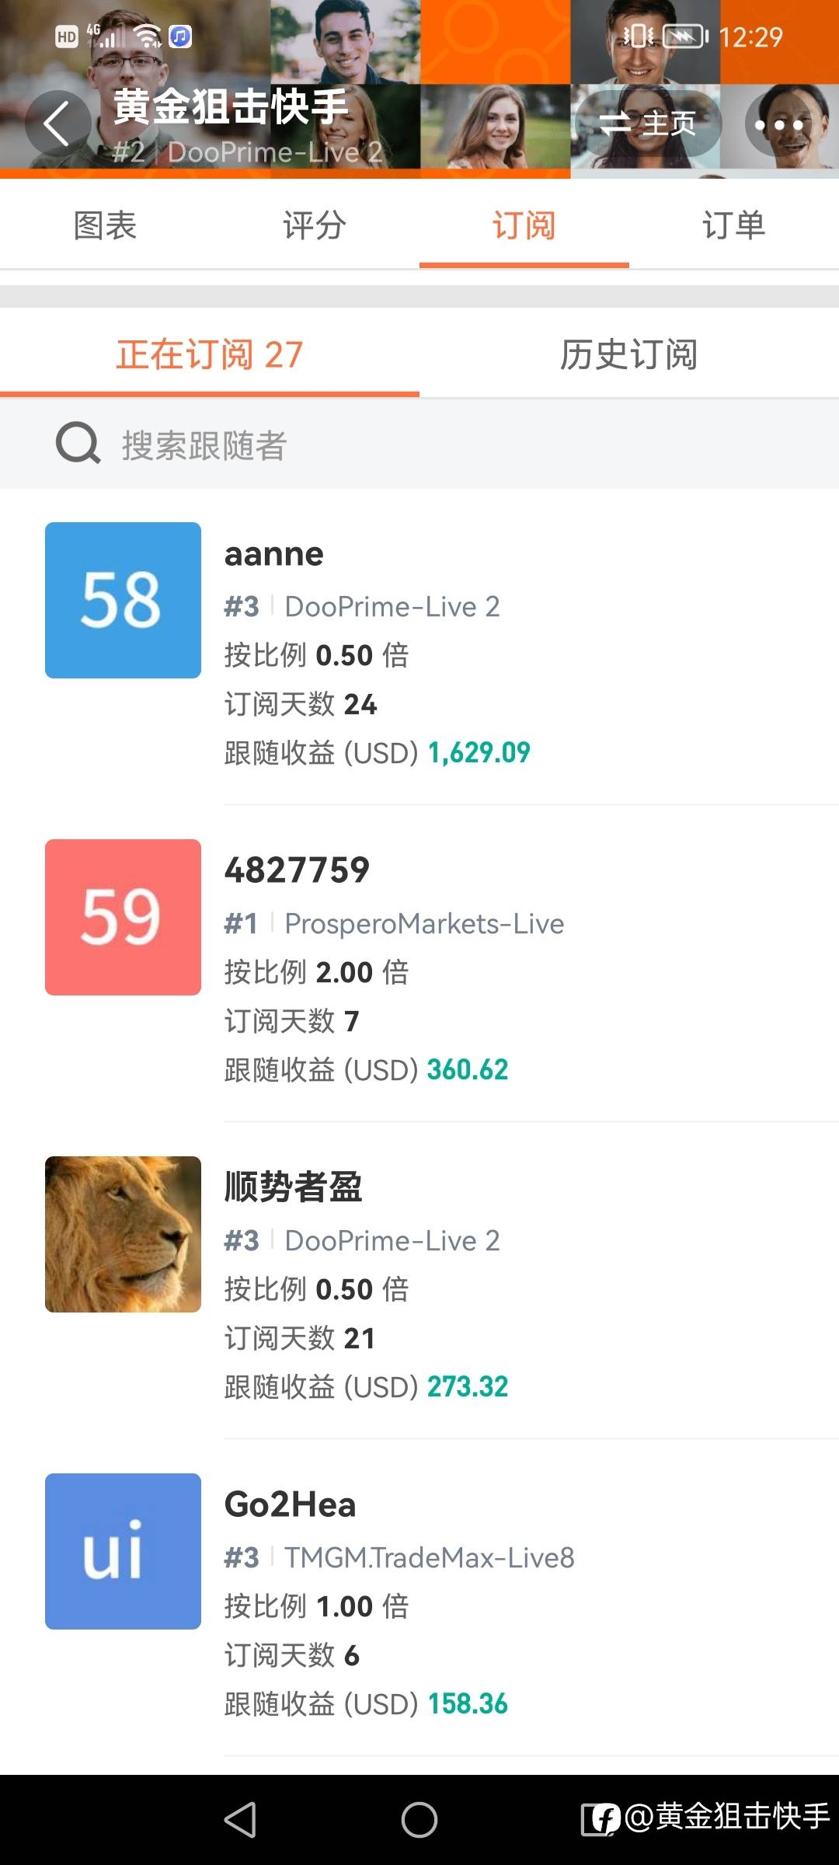Open follower Go2Hea's profile
The height and width of the screenshot is (1865, 839).
click(290, 1504)
